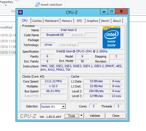Click the Ext. Family value field
This screenshot has width=146, height=131.
coord(47,61)
